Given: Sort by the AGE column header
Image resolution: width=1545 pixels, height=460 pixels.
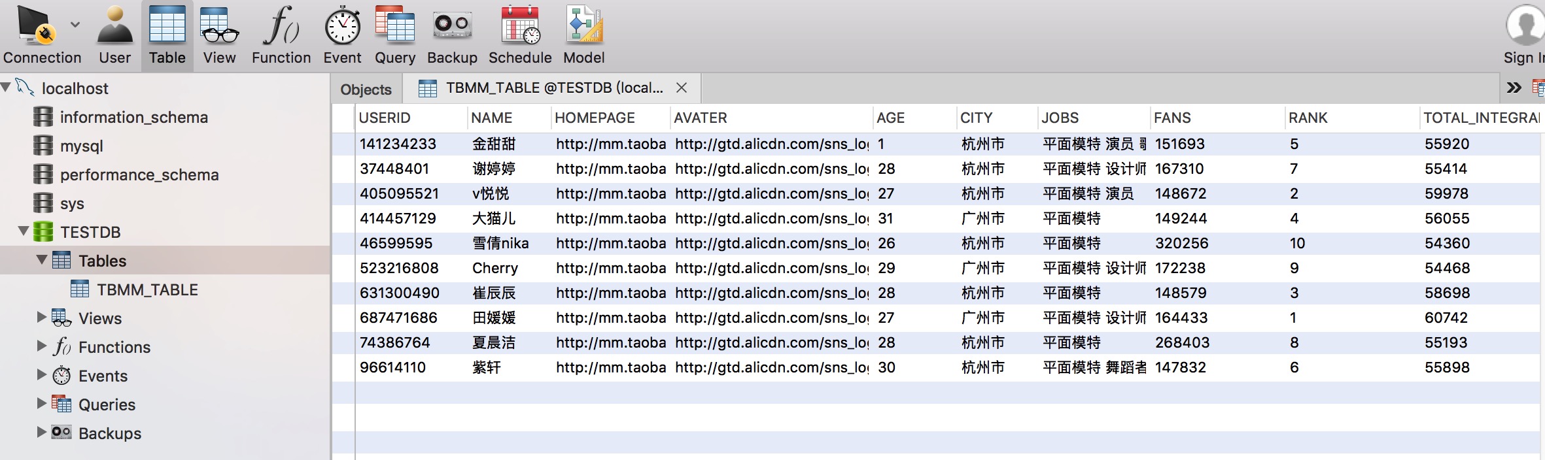Looking at the screenshot, I should pyautogui.click(x=915, y=118).
